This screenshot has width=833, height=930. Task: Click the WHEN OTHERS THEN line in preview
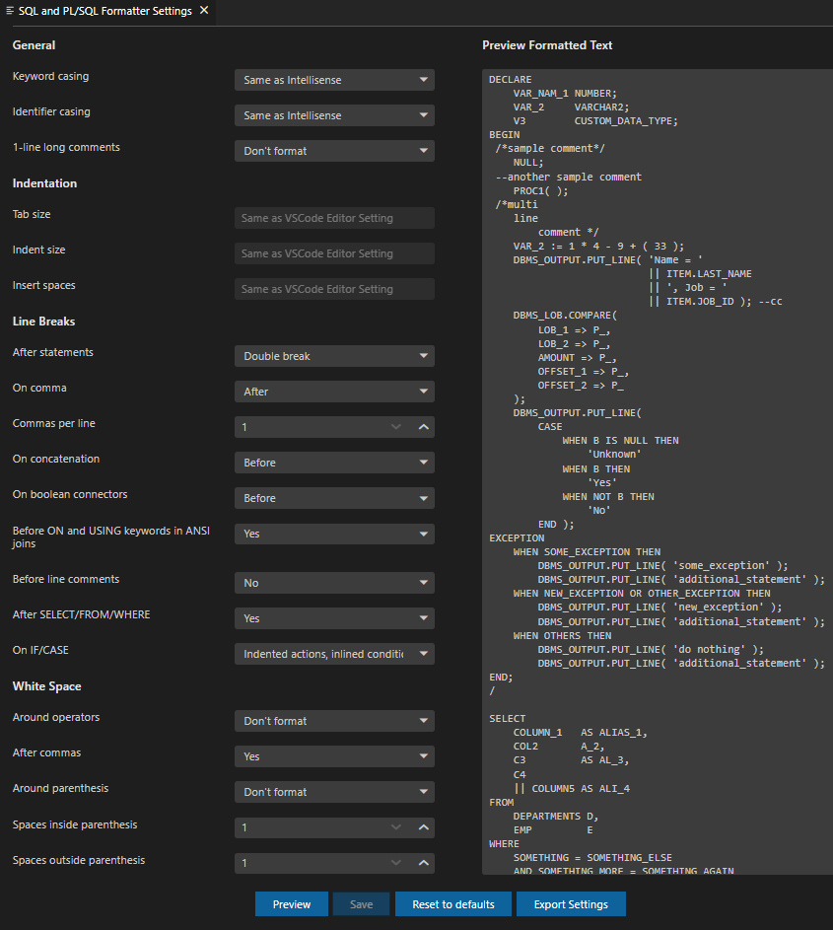[562, 636]
